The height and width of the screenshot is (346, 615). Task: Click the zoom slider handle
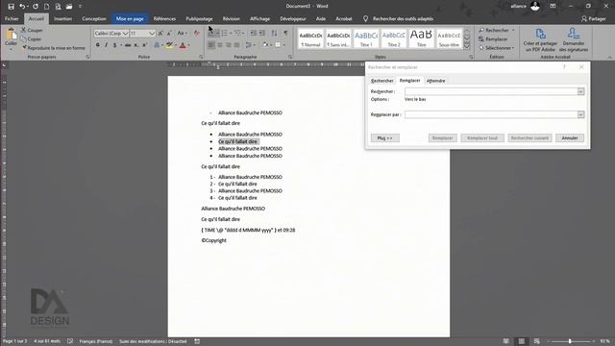(x=570, y=341)
